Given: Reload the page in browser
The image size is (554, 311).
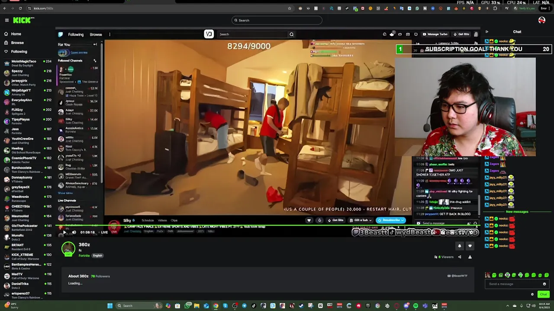Looking at the screenshot, I should coord(20,8).
